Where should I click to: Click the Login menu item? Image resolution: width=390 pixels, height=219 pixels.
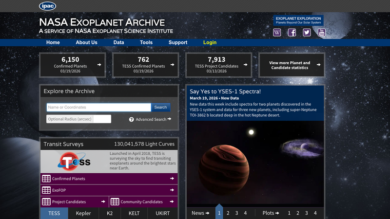coord(210,42)
